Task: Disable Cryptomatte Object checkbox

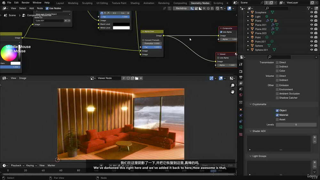Action: (277, 110)
